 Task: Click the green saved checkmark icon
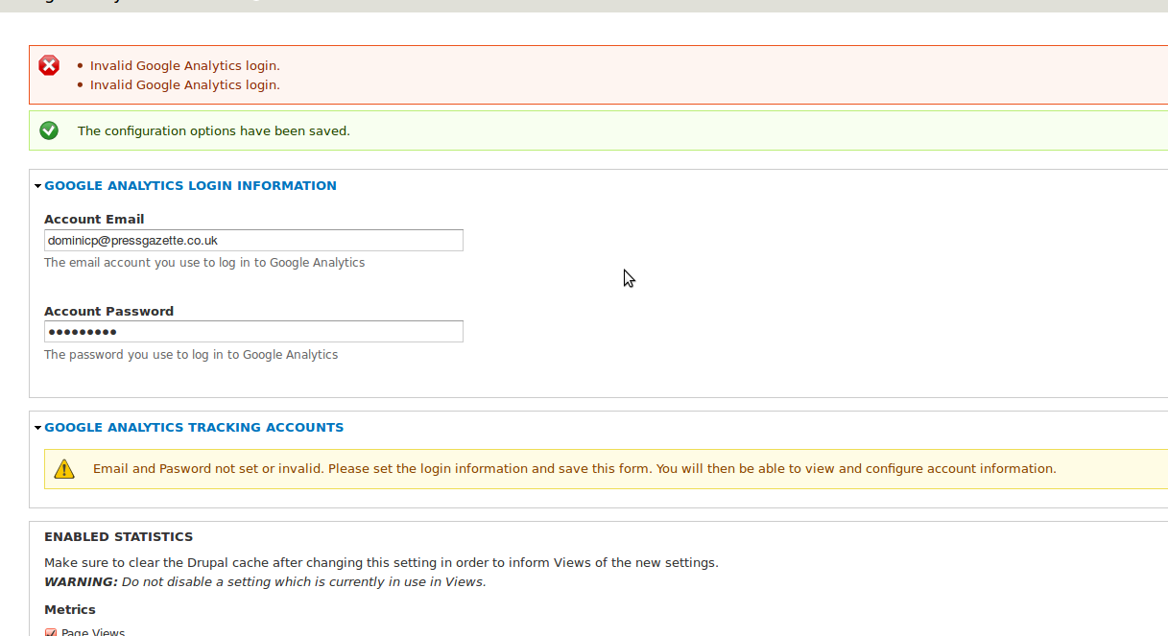pyautogui.click(x=49, y=130)
